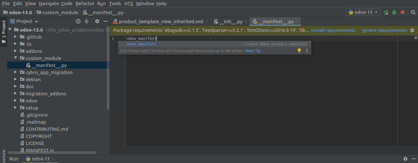Start the debugger with the bug icon
Screen dimensions: 418x163
pyautogui.click(x=394, y=12)
